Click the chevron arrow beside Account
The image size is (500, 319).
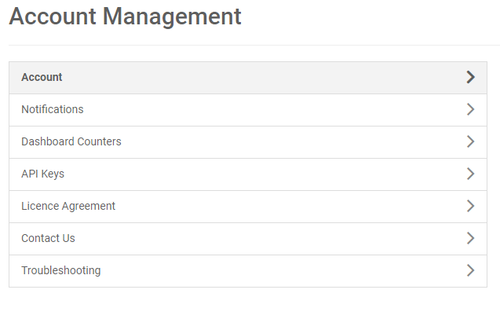coord(470,77)
